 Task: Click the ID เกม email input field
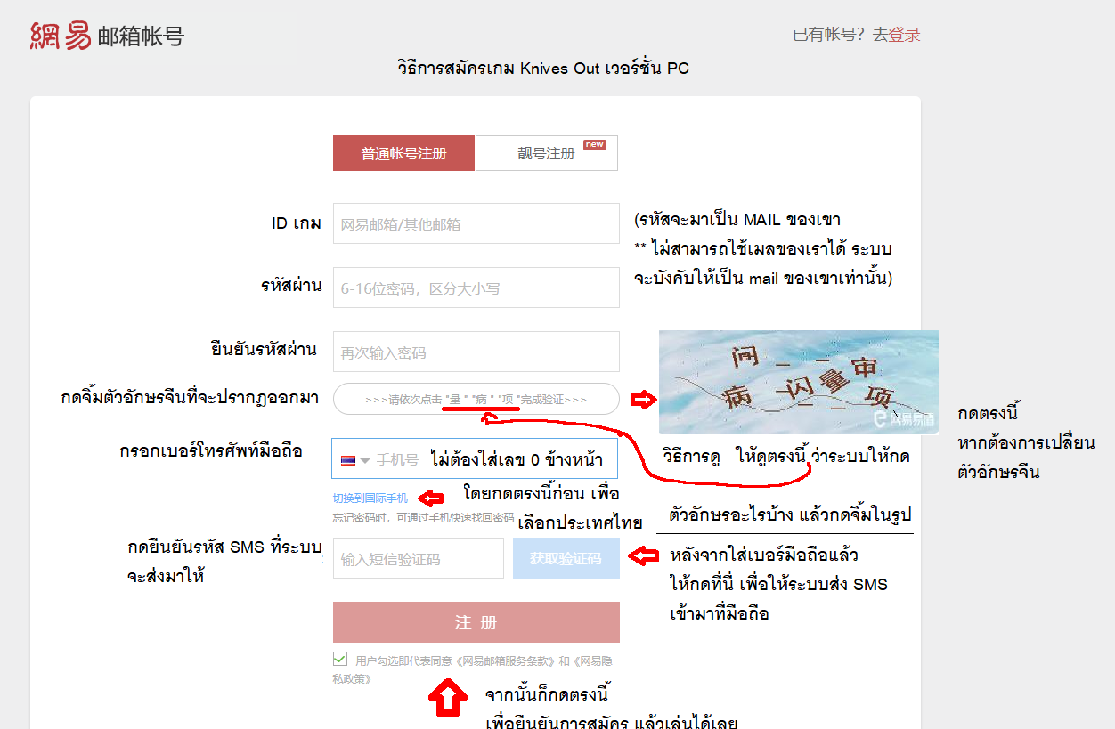click(476, 223)
